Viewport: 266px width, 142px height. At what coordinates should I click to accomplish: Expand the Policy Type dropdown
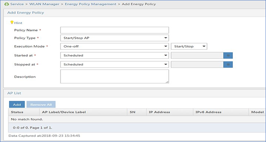coord(114,38)
